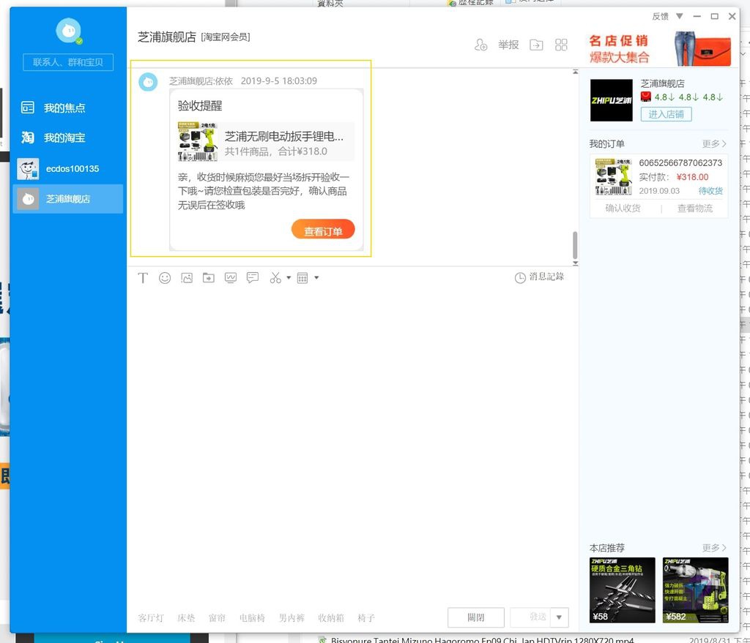The height and width of the screenshot is (643, 750).
Task: Click 待收货 order status
Action: tap(710, 191)
